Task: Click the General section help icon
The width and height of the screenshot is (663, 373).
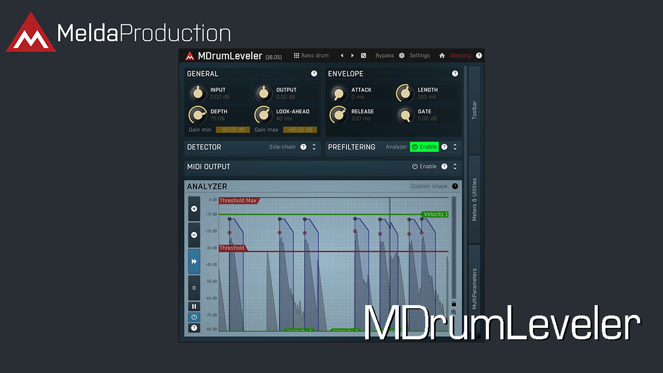Action: [x=314, y=74]
